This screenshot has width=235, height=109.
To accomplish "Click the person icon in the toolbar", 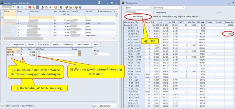I will pos(43,7).
